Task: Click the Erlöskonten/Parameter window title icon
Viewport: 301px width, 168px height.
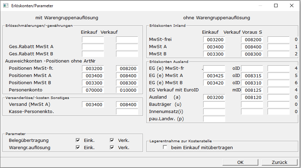Action: 5,6
